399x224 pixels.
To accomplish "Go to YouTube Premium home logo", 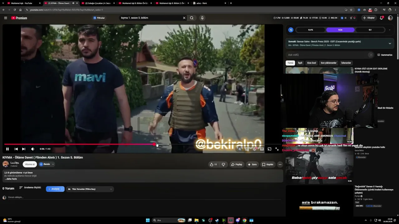I will pyautogui.click(x=19, y=18).
